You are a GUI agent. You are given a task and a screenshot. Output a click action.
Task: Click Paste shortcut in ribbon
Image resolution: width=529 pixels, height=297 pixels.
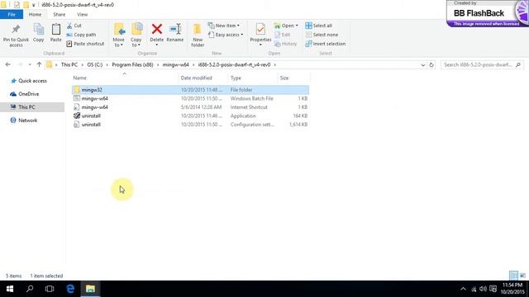[85, 44]
